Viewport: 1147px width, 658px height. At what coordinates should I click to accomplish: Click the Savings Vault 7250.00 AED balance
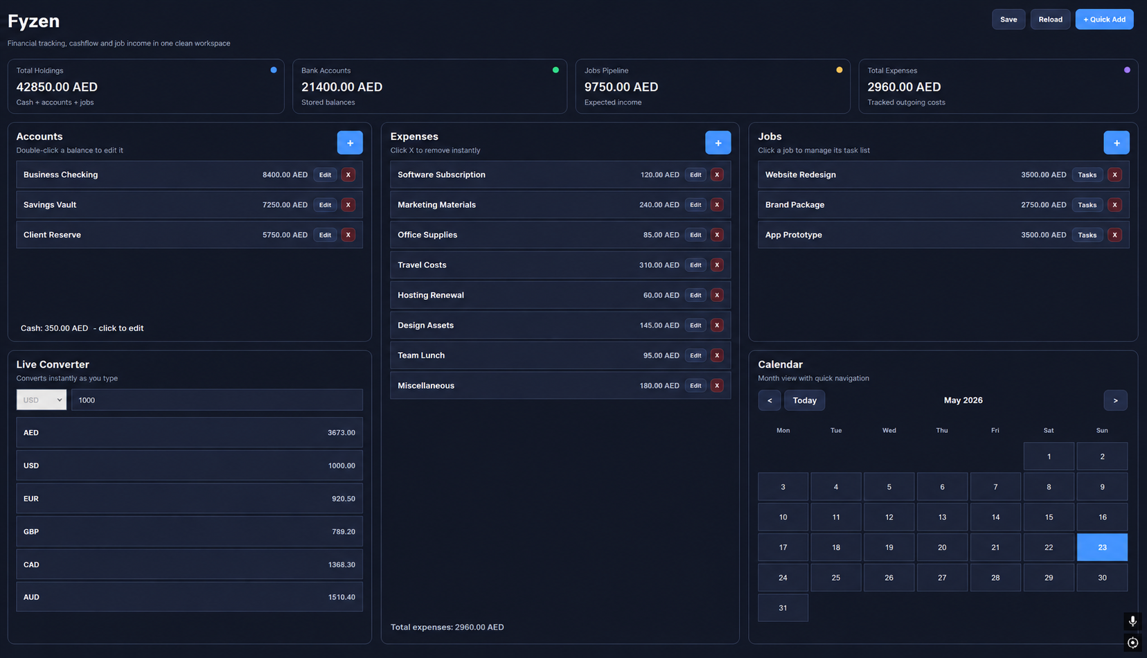285,205
